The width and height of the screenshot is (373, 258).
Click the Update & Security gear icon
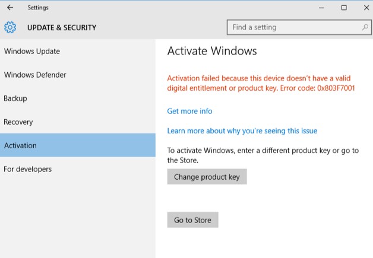click(10, 27)
